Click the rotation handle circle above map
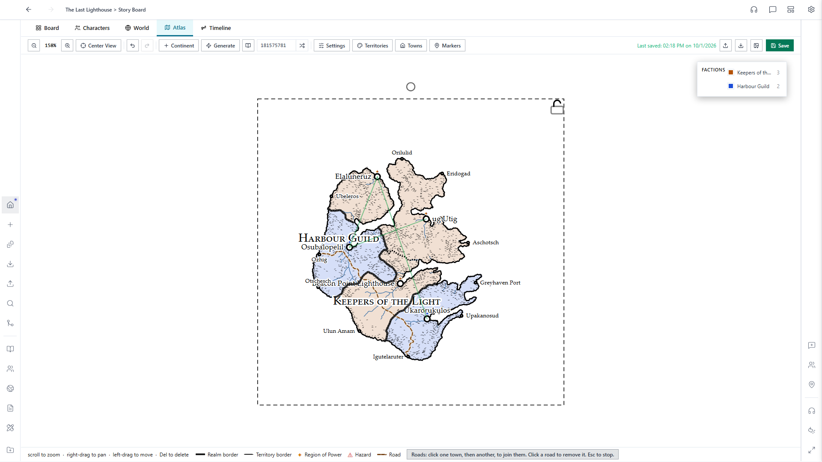Viewport: 822px width, 462px height. click(411, 87)
